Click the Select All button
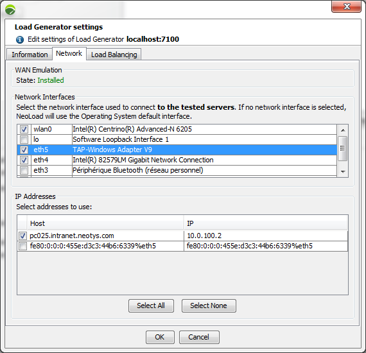366x353 pixels. click(x=151, y=306)
